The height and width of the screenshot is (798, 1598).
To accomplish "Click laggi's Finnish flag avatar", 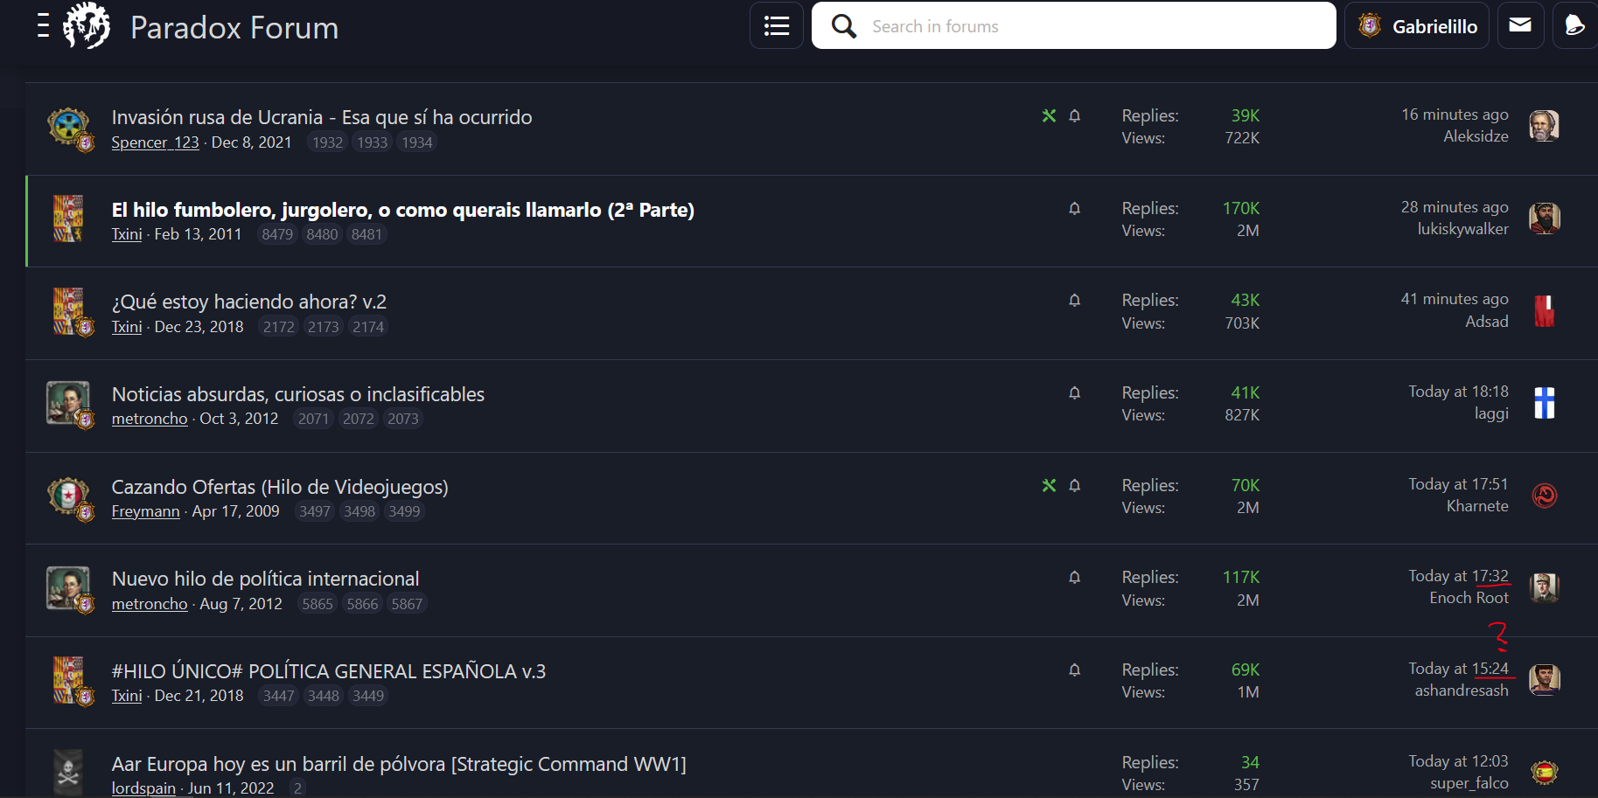I will pyautogui.click(x=1545, y=405).
